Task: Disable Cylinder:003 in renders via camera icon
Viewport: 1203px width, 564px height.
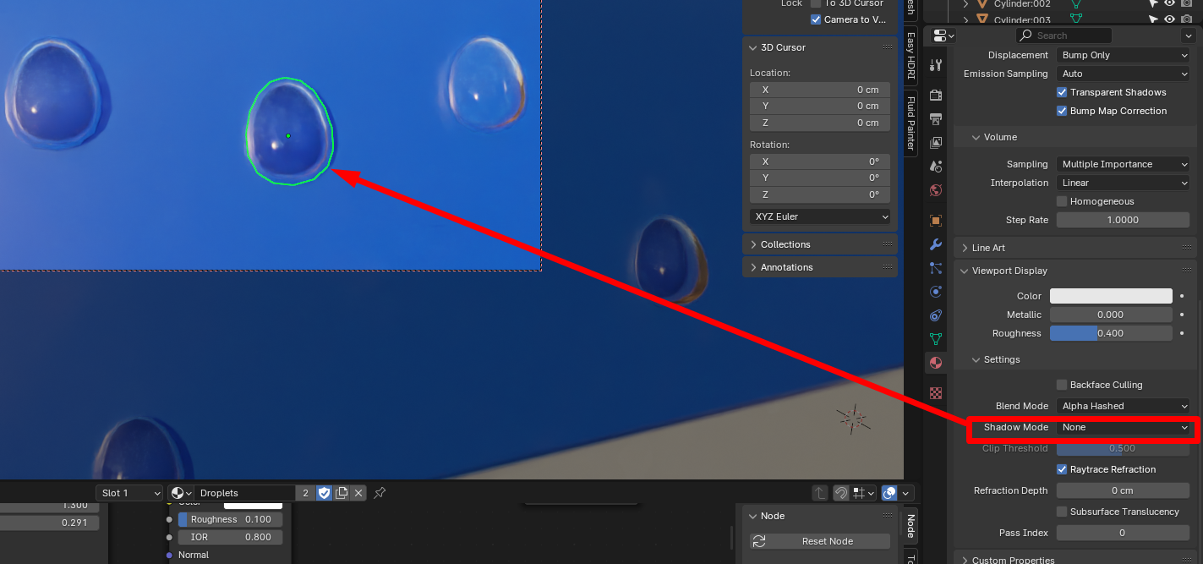Action: click(1187, 19)
